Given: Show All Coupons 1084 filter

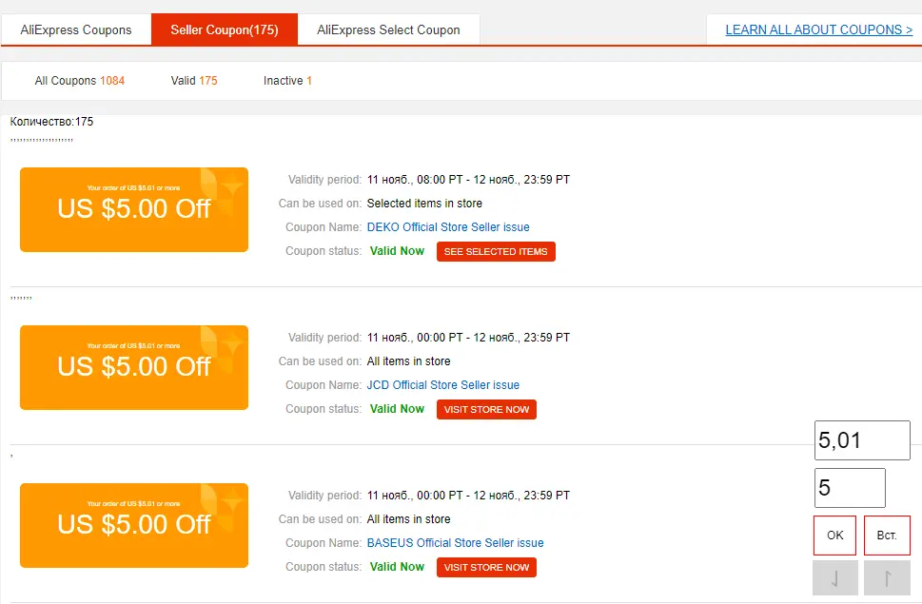Looking at the screenshot, I should (x=79, y=81).
